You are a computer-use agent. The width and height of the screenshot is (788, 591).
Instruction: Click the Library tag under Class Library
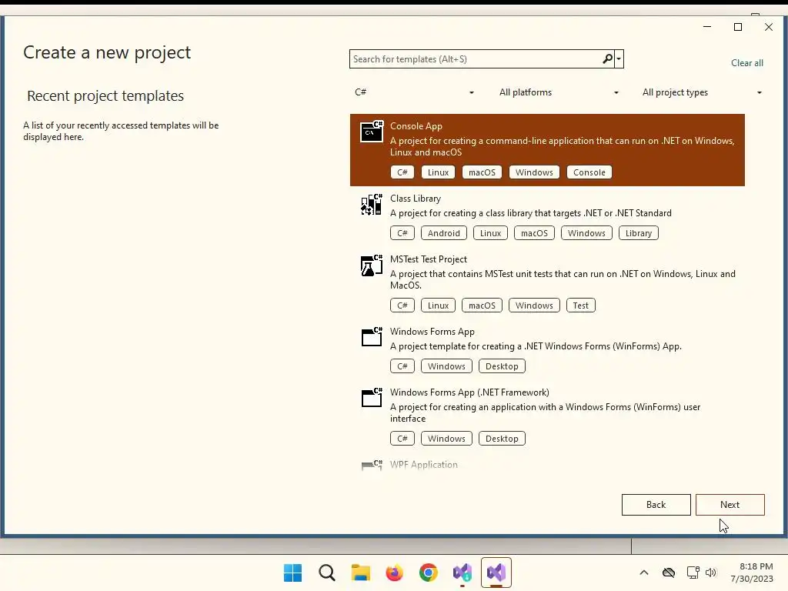(638, 233)
